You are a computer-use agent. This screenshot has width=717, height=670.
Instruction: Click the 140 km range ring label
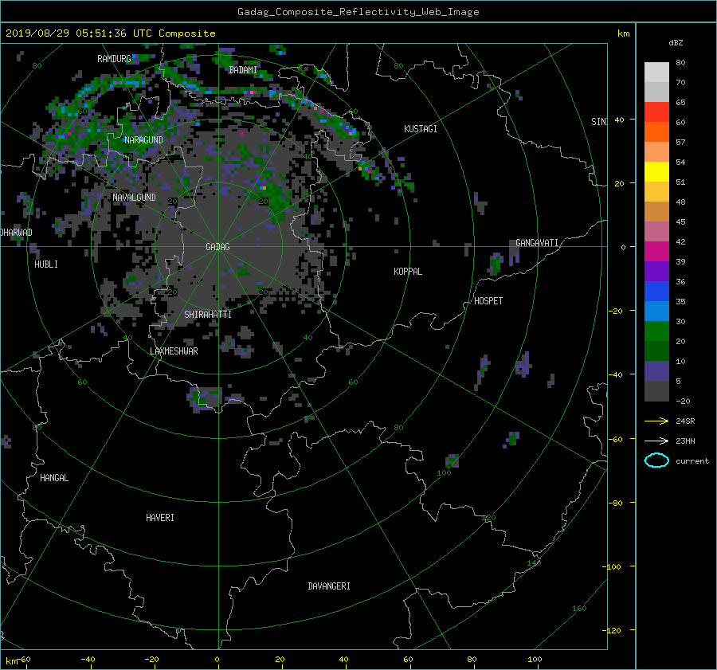point(534,563)
